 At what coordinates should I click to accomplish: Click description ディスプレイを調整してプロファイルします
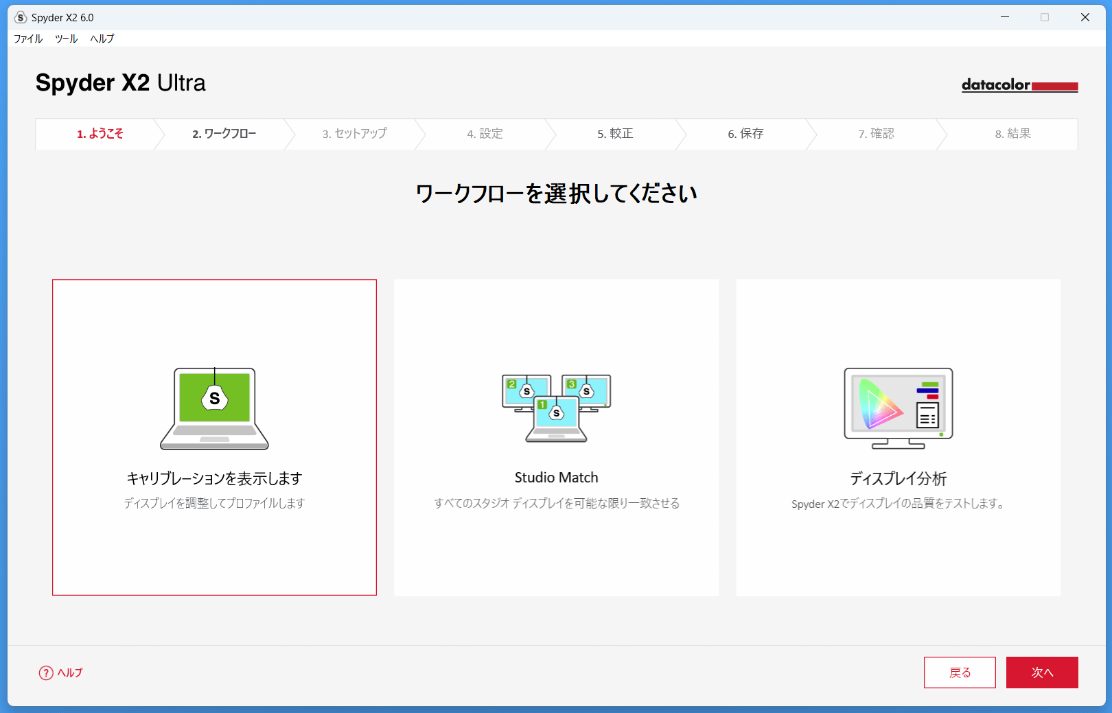(x=214, y=503)
